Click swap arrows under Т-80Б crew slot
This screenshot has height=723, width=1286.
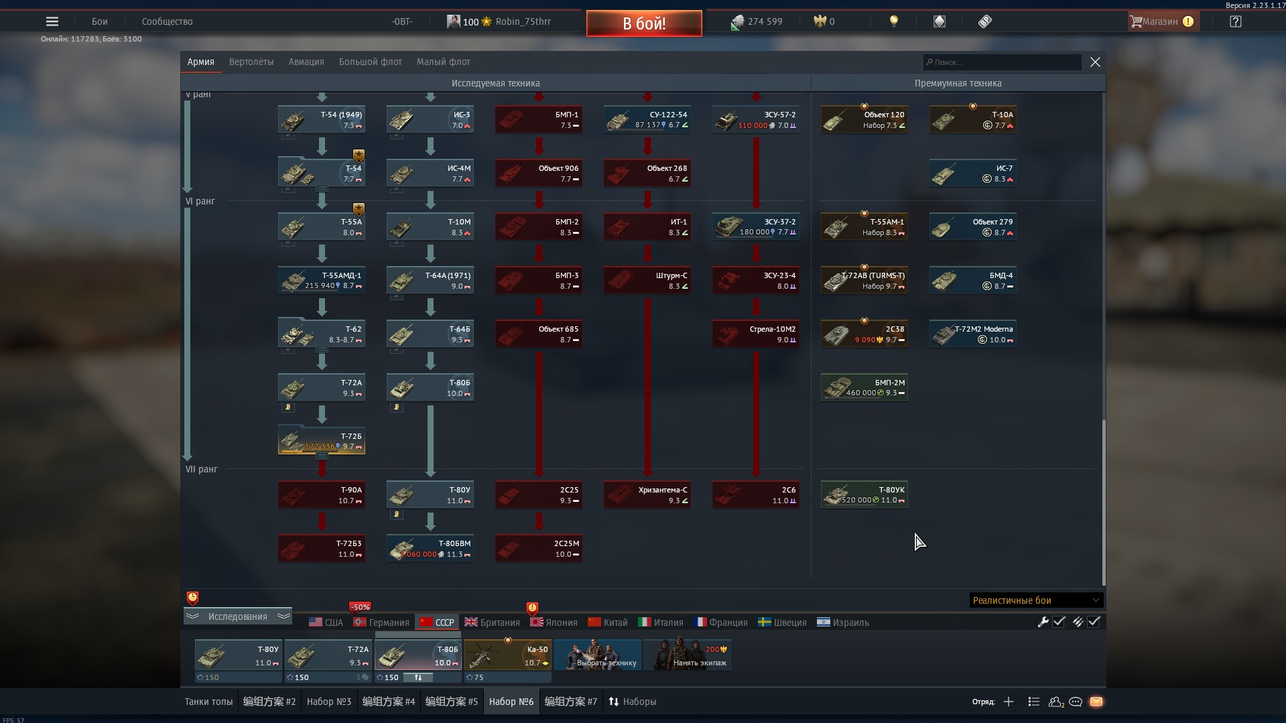coord(418,677)
